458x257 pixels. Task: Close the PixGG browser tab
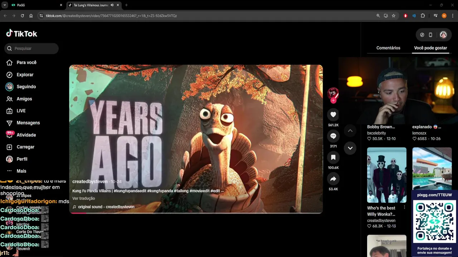(61, 5)
